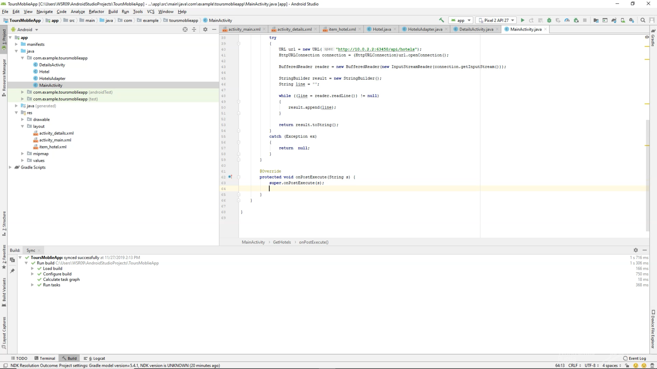Open the TODO tool window

[x=19, y=358]
